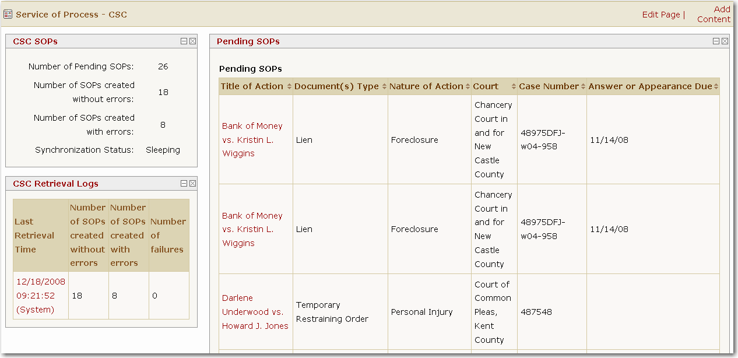Image resolution: width=738 pixels, height=358 pixels.
Task: Sort by Nature of Action column
Action: (x=430, y=86)
